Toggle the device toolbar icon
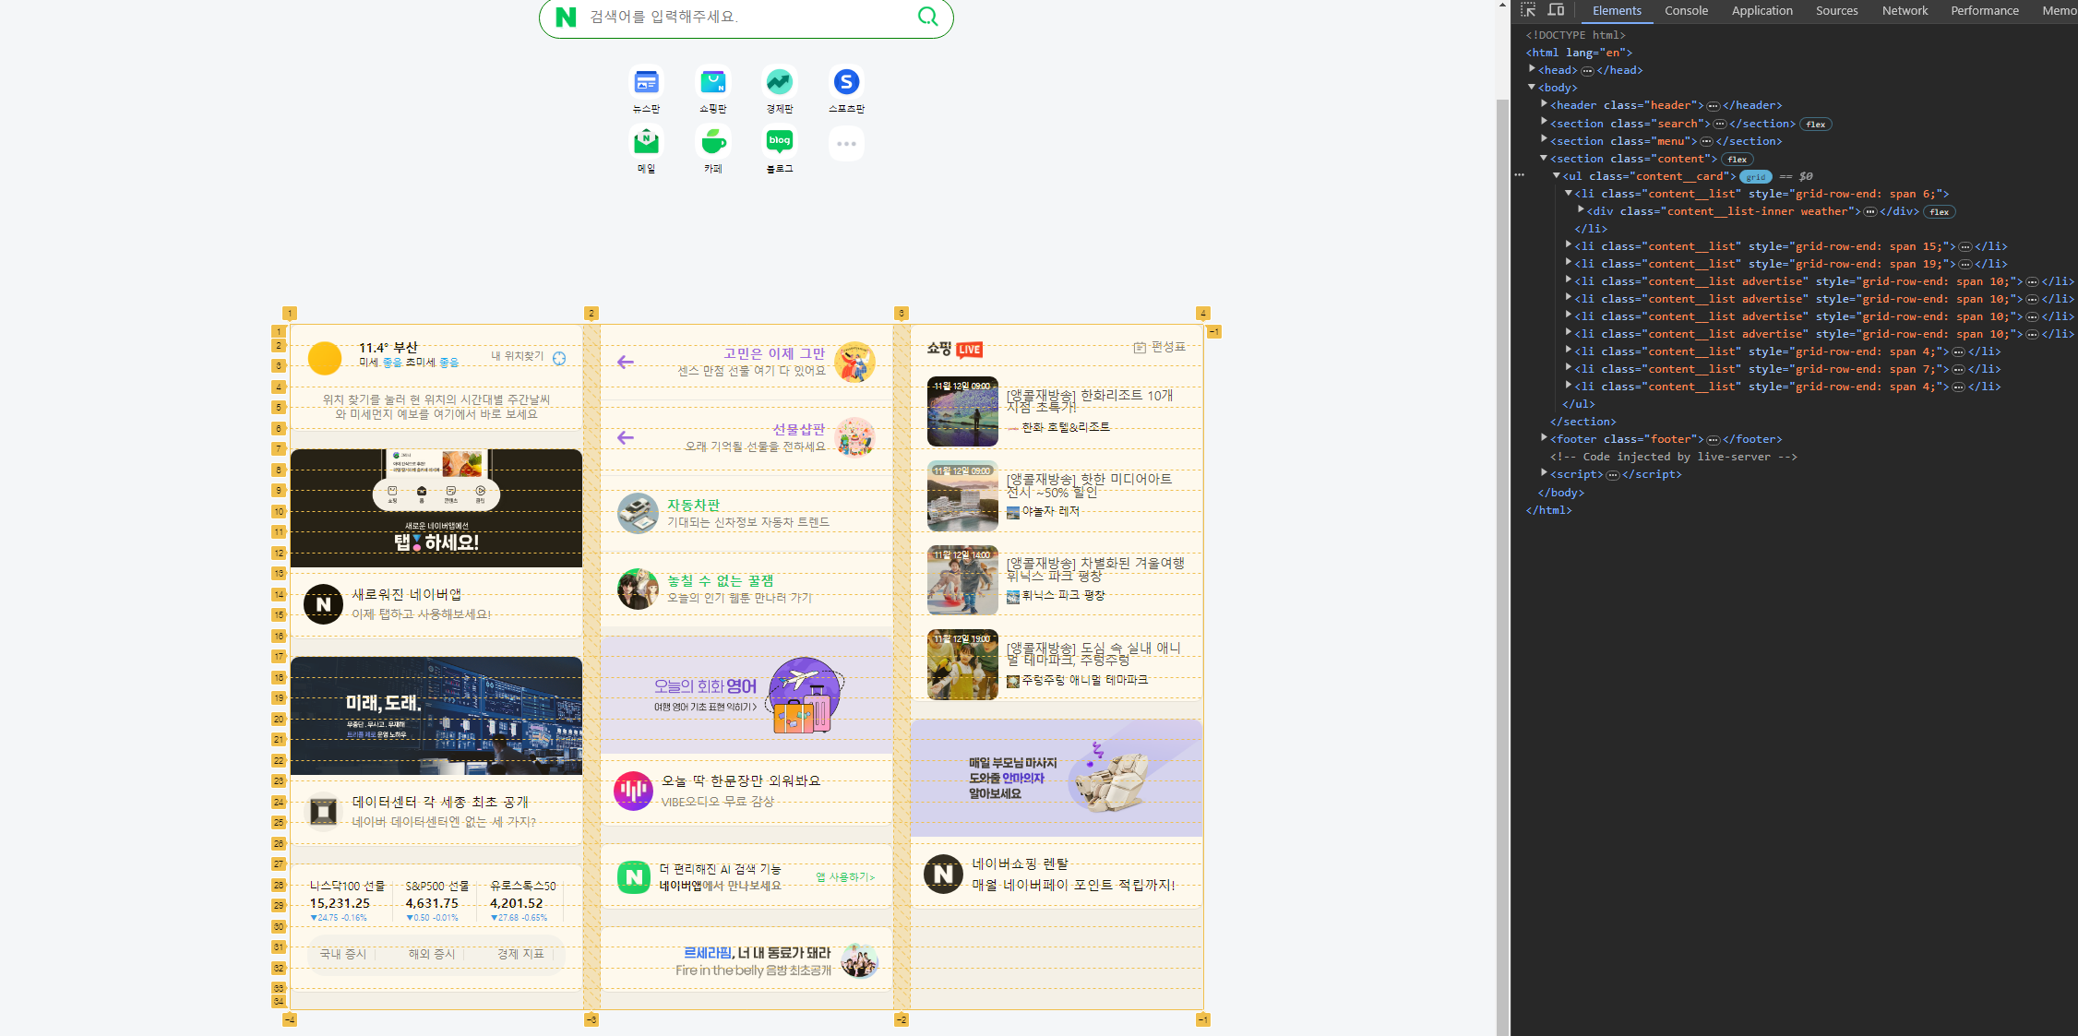2078x1036 pixels. (1556, 10)
